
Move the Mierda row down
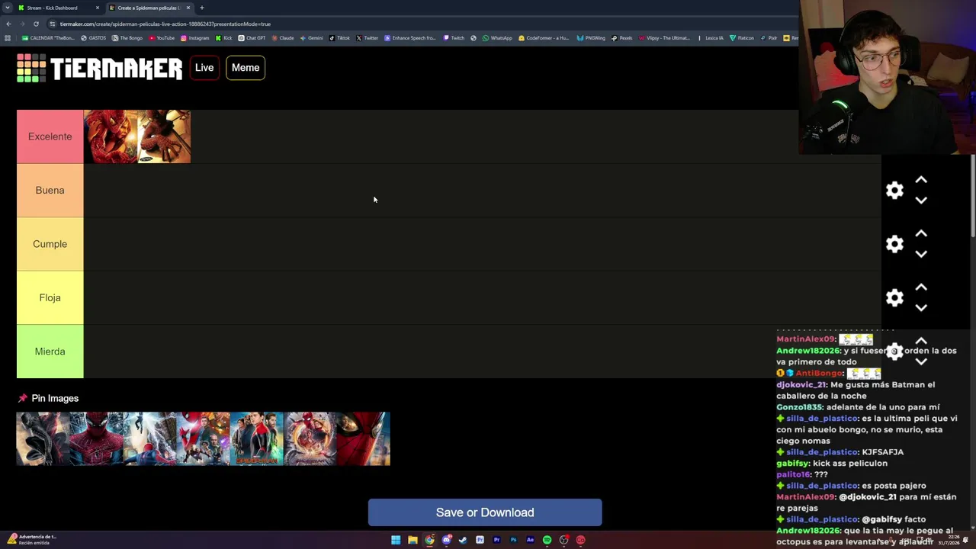click(x=921, y=361)
